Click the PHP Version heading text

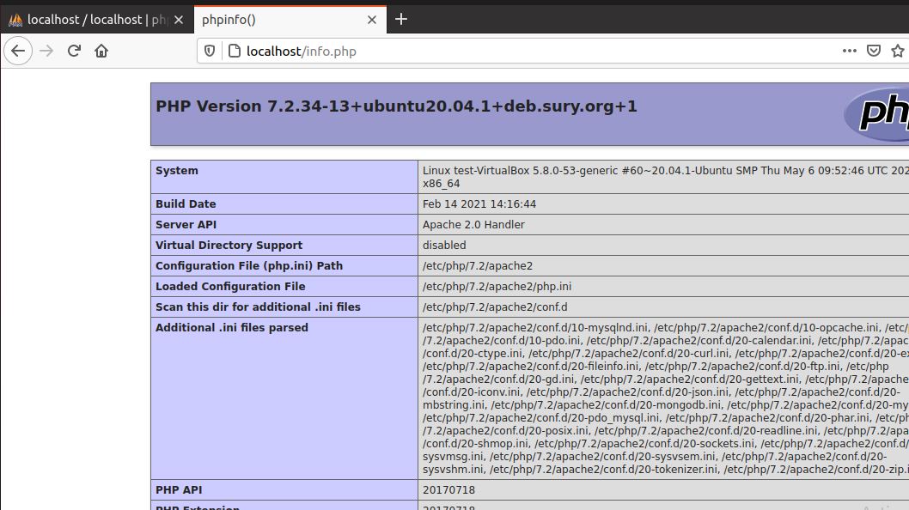[x=396, y=106]
